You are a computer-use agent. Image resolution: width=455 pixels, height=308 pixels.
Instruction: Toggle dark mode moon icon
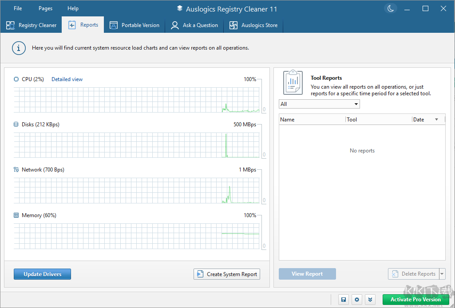tap(391, 9)
